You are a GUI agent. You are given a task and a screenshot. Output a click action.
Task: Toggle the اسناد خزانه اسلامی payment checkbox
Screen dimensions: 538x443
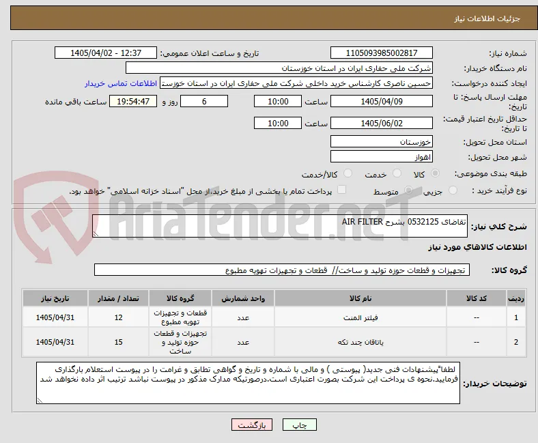click(342, 190)
